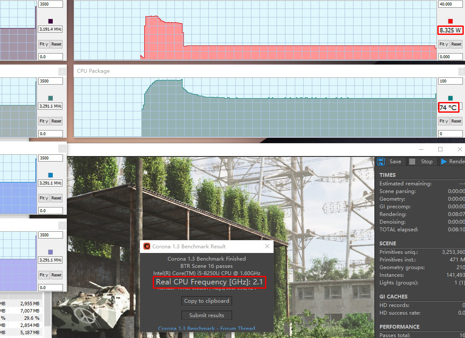Viewport: 465px width, 338px height.
Task: Click the red color swatch of power graph
Action: tap(450, 21)
